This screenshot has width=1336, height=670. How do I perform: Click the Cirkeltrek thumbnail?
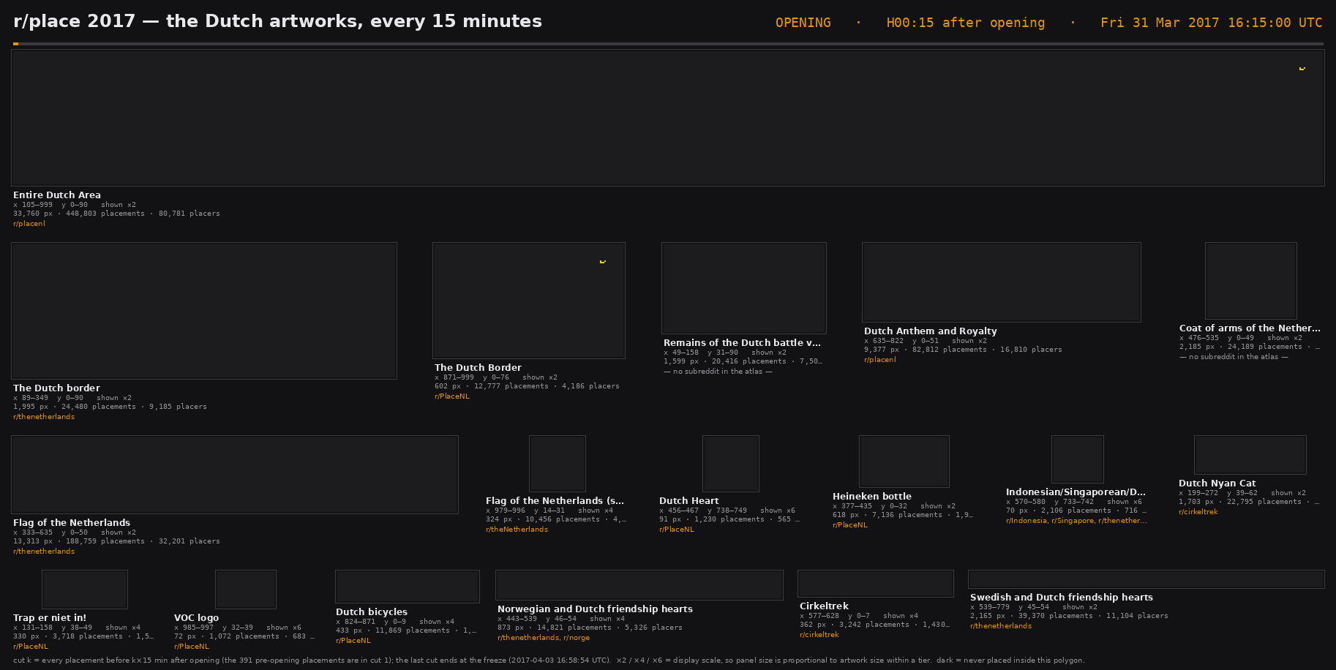click(876, 584)
